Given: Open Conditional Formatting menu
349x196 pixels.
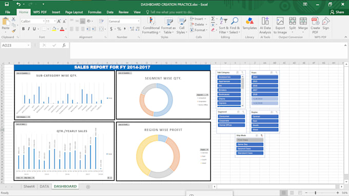Looking at the screenshot, I should click(x=151, y=26).
